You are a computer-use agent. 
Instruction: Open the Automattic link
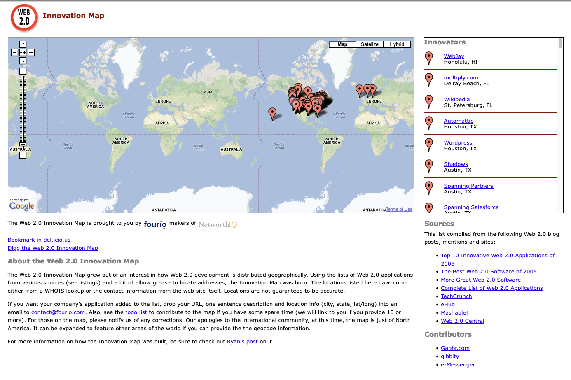tap(459, 121)
